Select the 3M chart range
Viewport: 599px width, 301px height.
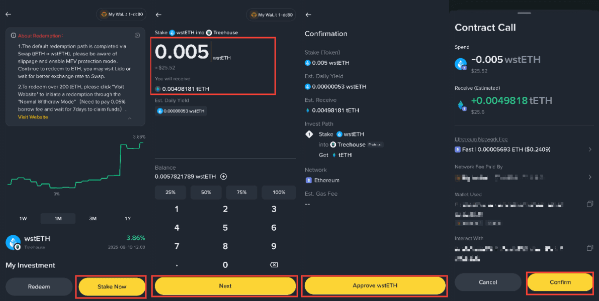(x=93, y=219)
